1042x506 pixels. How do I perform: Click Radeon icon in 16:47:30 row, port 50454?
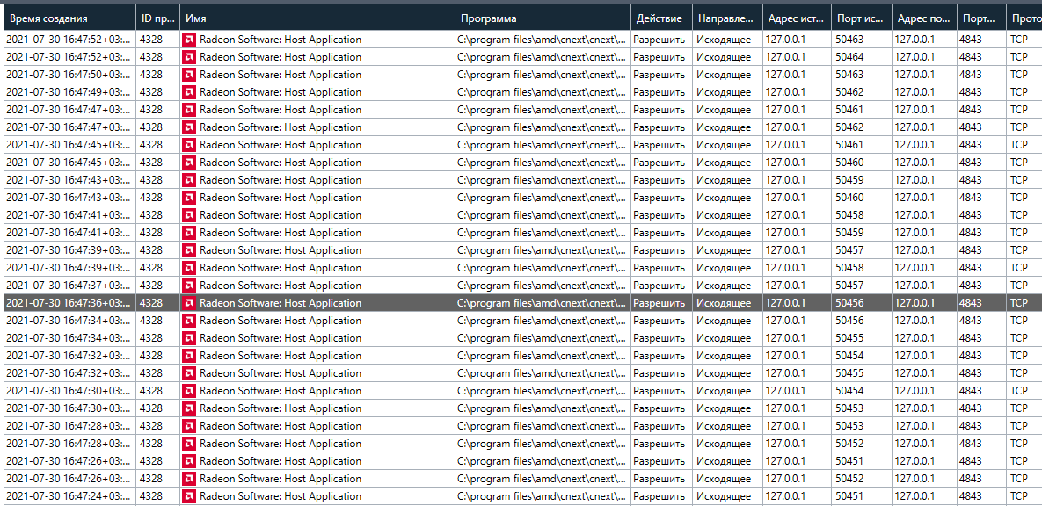tap(189, 391)
